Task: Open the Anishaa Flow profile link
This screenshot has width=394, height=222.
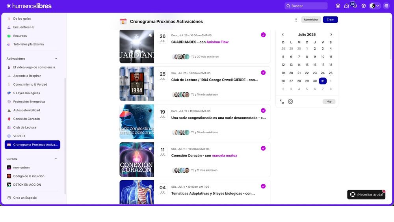Action: pos(217,42)
